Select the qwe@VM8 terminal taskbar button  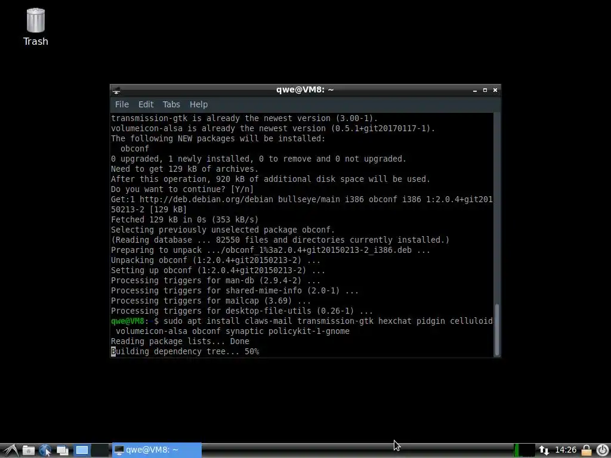157,450
